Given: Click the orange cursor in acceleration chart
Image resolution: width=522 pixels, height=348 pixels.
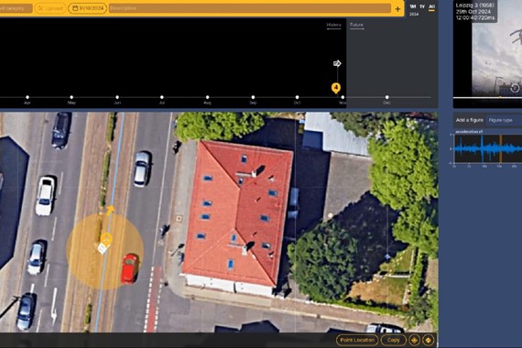Looking at the screenshot, I should point(500,148).
